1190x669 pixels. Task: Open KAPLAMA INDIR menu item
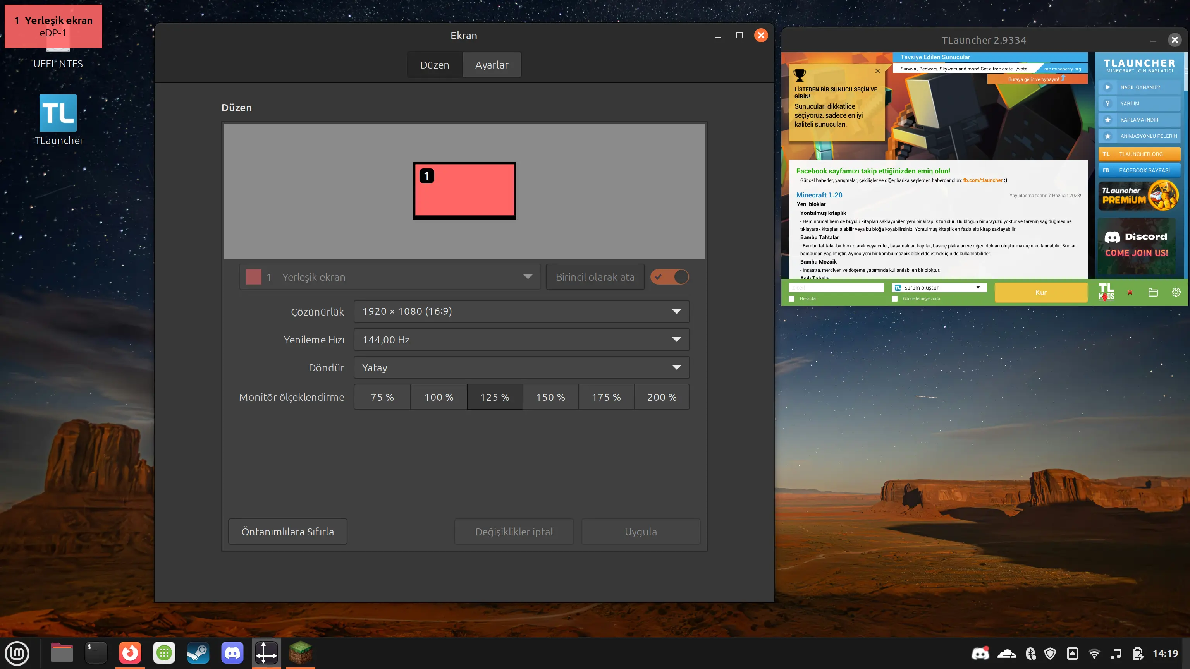pos(1139,120)
